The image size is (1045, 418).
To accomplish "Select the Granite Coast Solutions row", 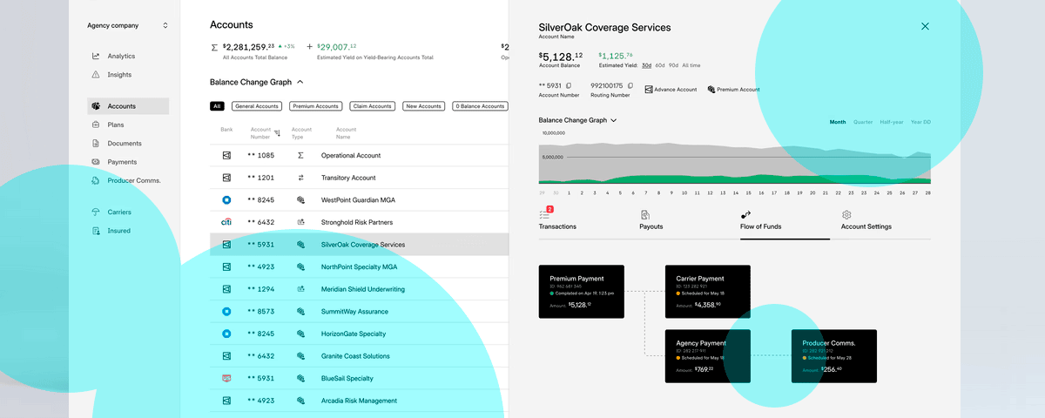I will click(x=359, y=356).
